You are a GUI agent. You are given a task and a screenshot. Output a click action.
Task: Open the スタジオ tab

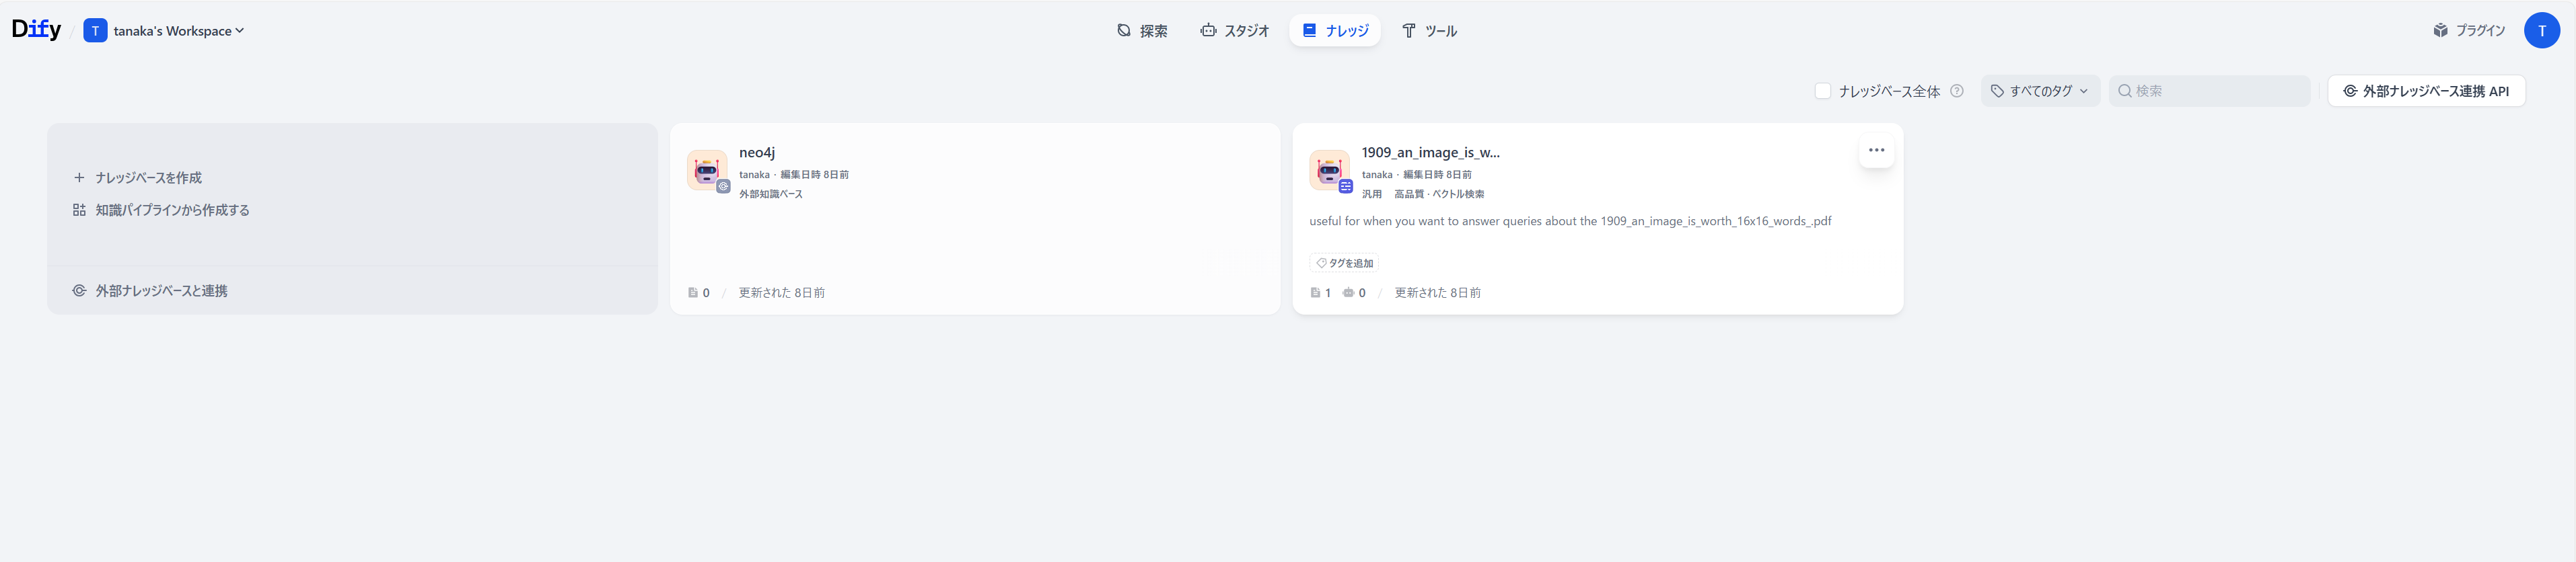pos(1235,31)
